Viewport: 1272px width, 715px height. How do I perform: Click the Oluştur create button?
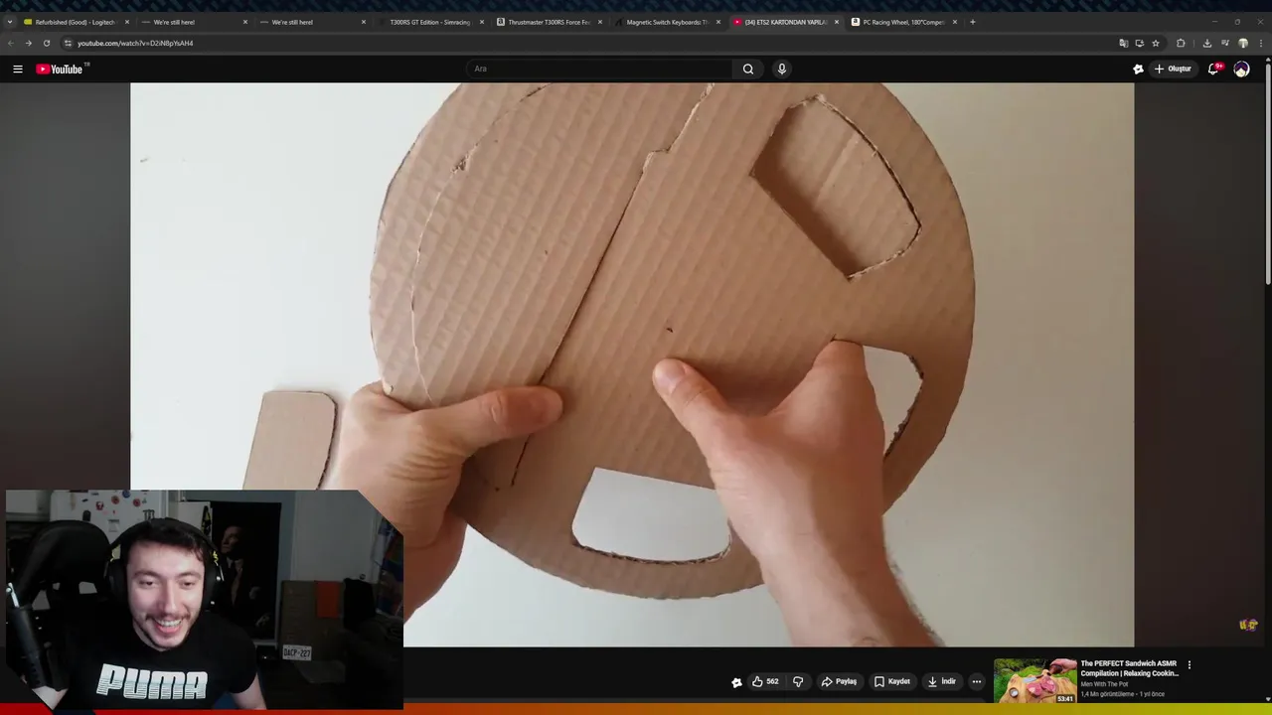point(1174,69)
